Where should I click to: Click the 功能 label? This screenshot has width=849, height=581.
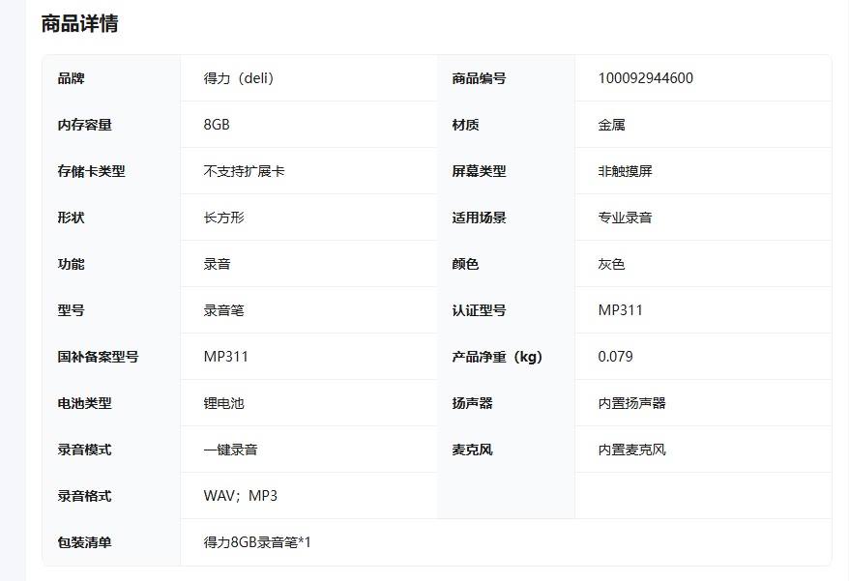71,264
